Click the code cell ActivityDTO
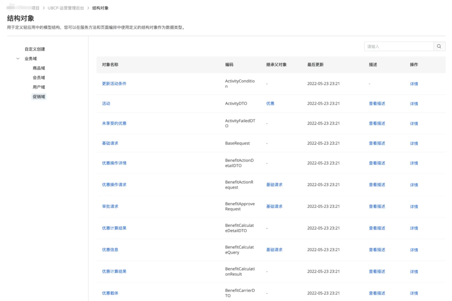This screenshot has width=452, height=301. pos(236,104)
